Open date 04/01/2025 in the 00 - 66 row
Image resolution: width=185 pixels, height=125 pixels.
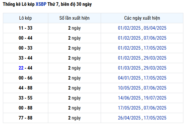coord(129,78)
